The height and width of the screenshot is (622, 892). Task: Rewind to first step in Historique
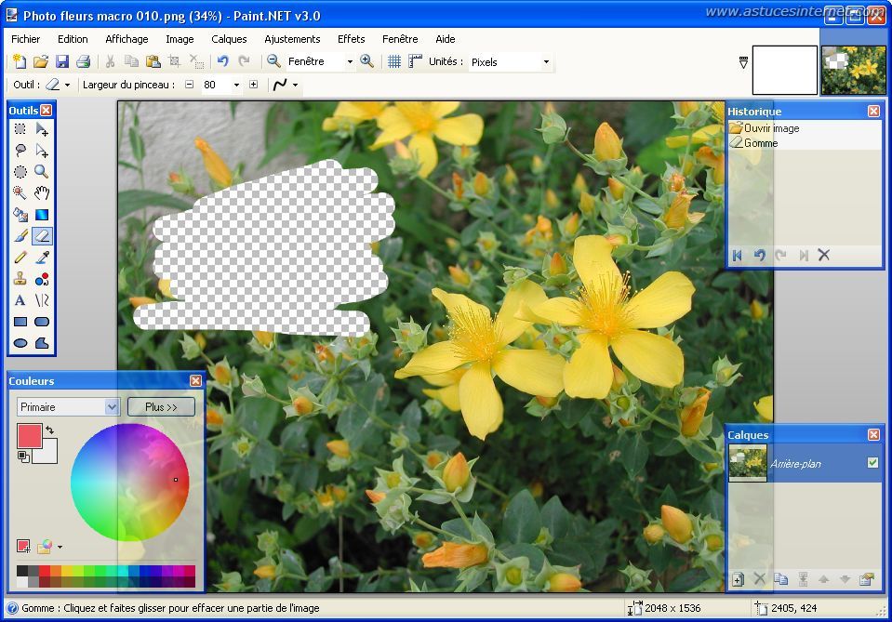(x=738, y=256)
